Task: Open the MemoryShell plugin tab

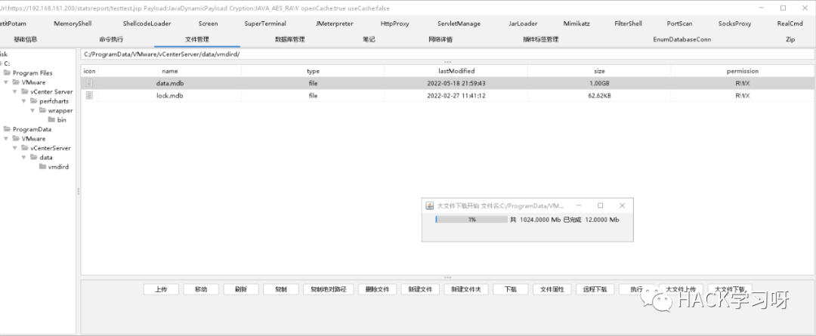Action: click(x=73, y=23)
